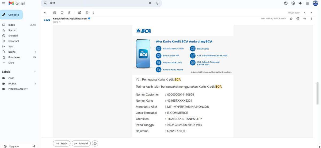Click Kontrol Kartu Kredit icon
Screen dimensions: 321x148
(x=159, y=69)
